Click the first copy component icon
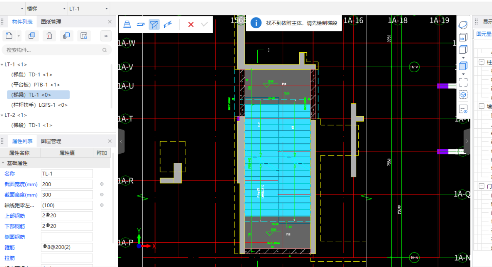 (x=32, y=36)
